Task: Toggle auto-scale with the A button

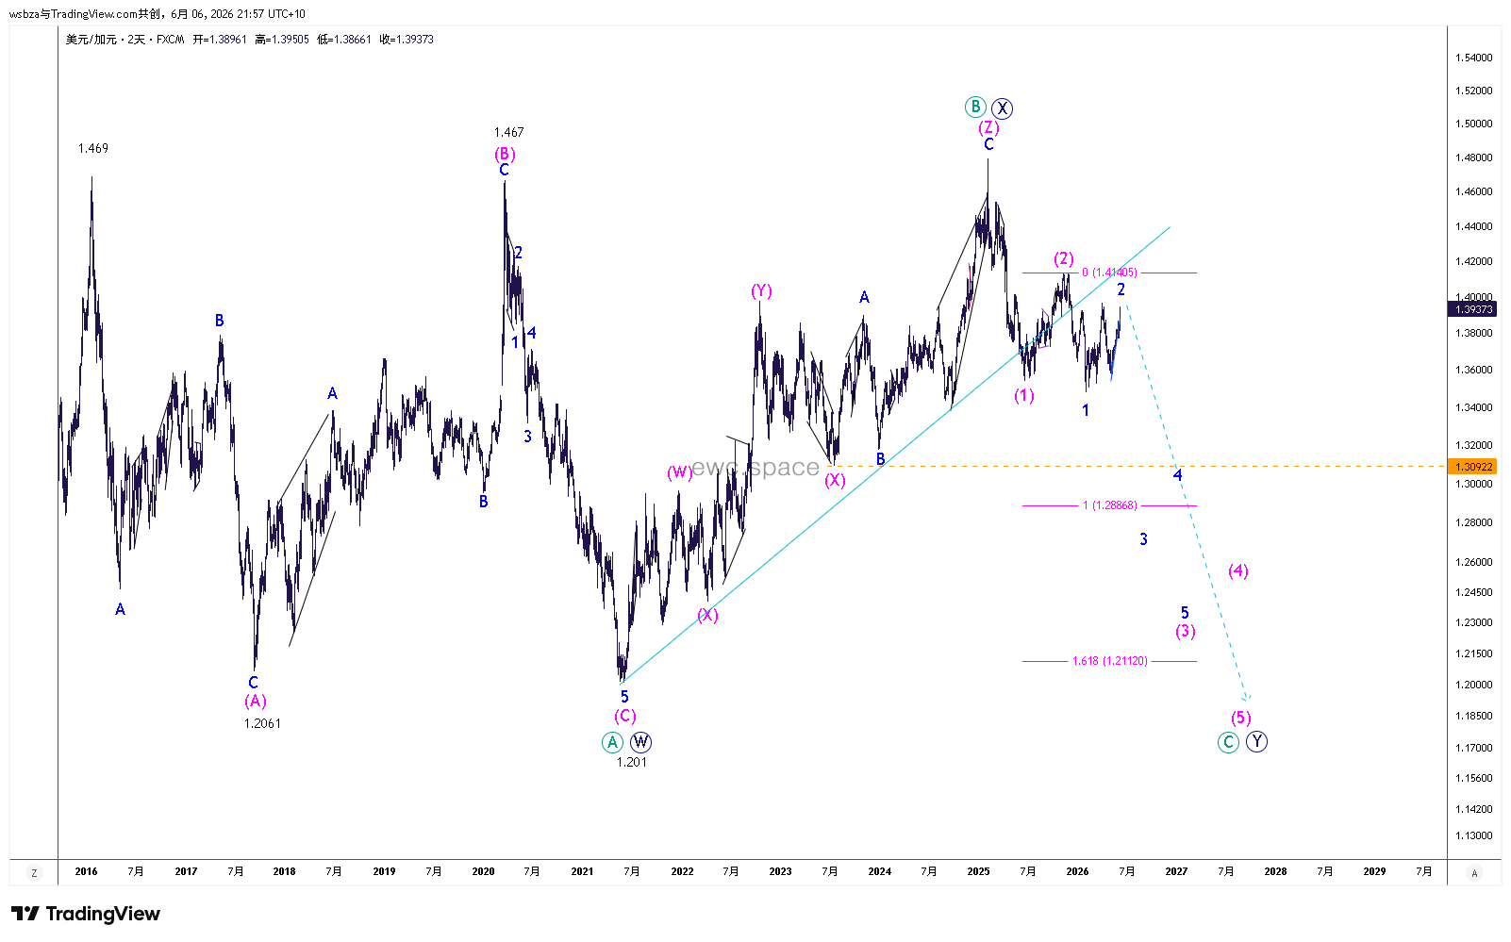Action: coord(1474,873)
